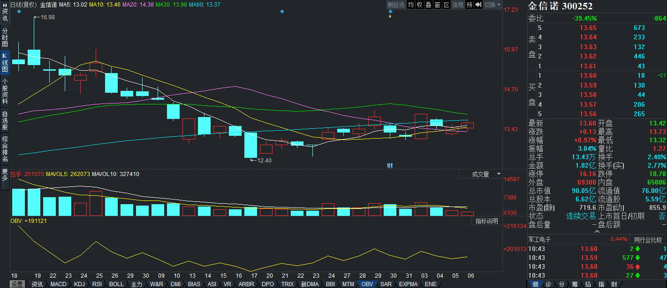Image resolution: width=667 pixels, height=288 pixels.
Task: Select the W&R indicator tab
Action: pyautogui.click(x=157, y=284)
